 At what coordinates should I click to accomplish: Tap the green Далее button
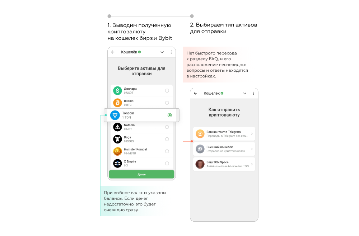pyautogui.click(x=141, y=174)
